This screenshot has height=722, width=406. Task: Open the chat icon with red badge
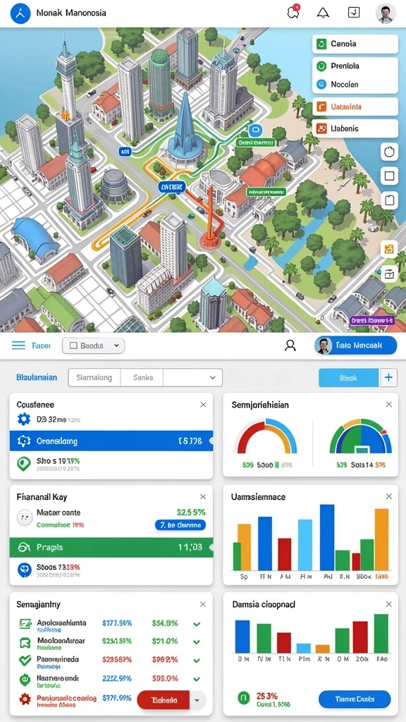[293, 13]
